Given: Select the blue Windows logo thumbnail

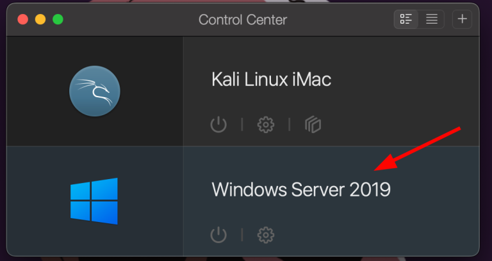Looking at the screenshot, I should tap(94, 201).
